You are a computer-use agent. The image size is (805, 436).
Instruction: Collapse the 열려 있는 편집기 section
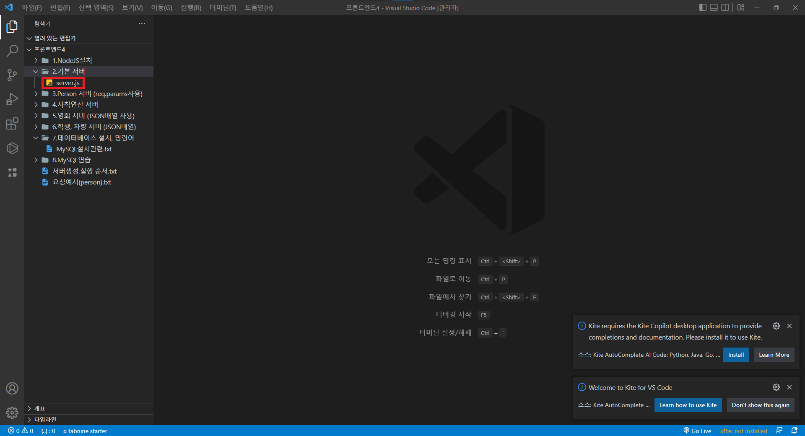point(89,38)
